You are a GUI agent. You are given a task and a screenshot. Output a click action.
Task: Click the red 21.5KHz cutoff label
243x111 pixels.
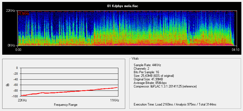pyautogui.click(x=23, y=14)
